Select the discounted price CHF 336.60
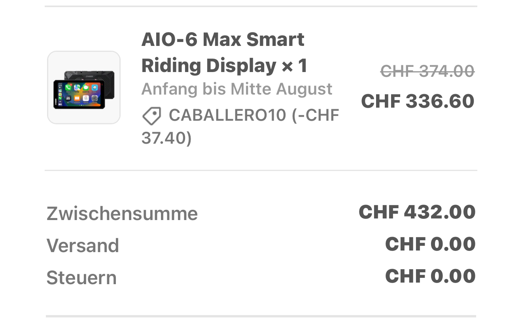The height and width of the screenshot is (319, 522). click(418, 101)
